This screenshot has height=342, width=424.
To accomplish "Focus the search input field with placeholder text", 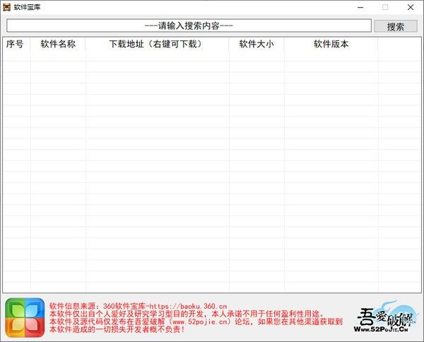I will 189,26.
